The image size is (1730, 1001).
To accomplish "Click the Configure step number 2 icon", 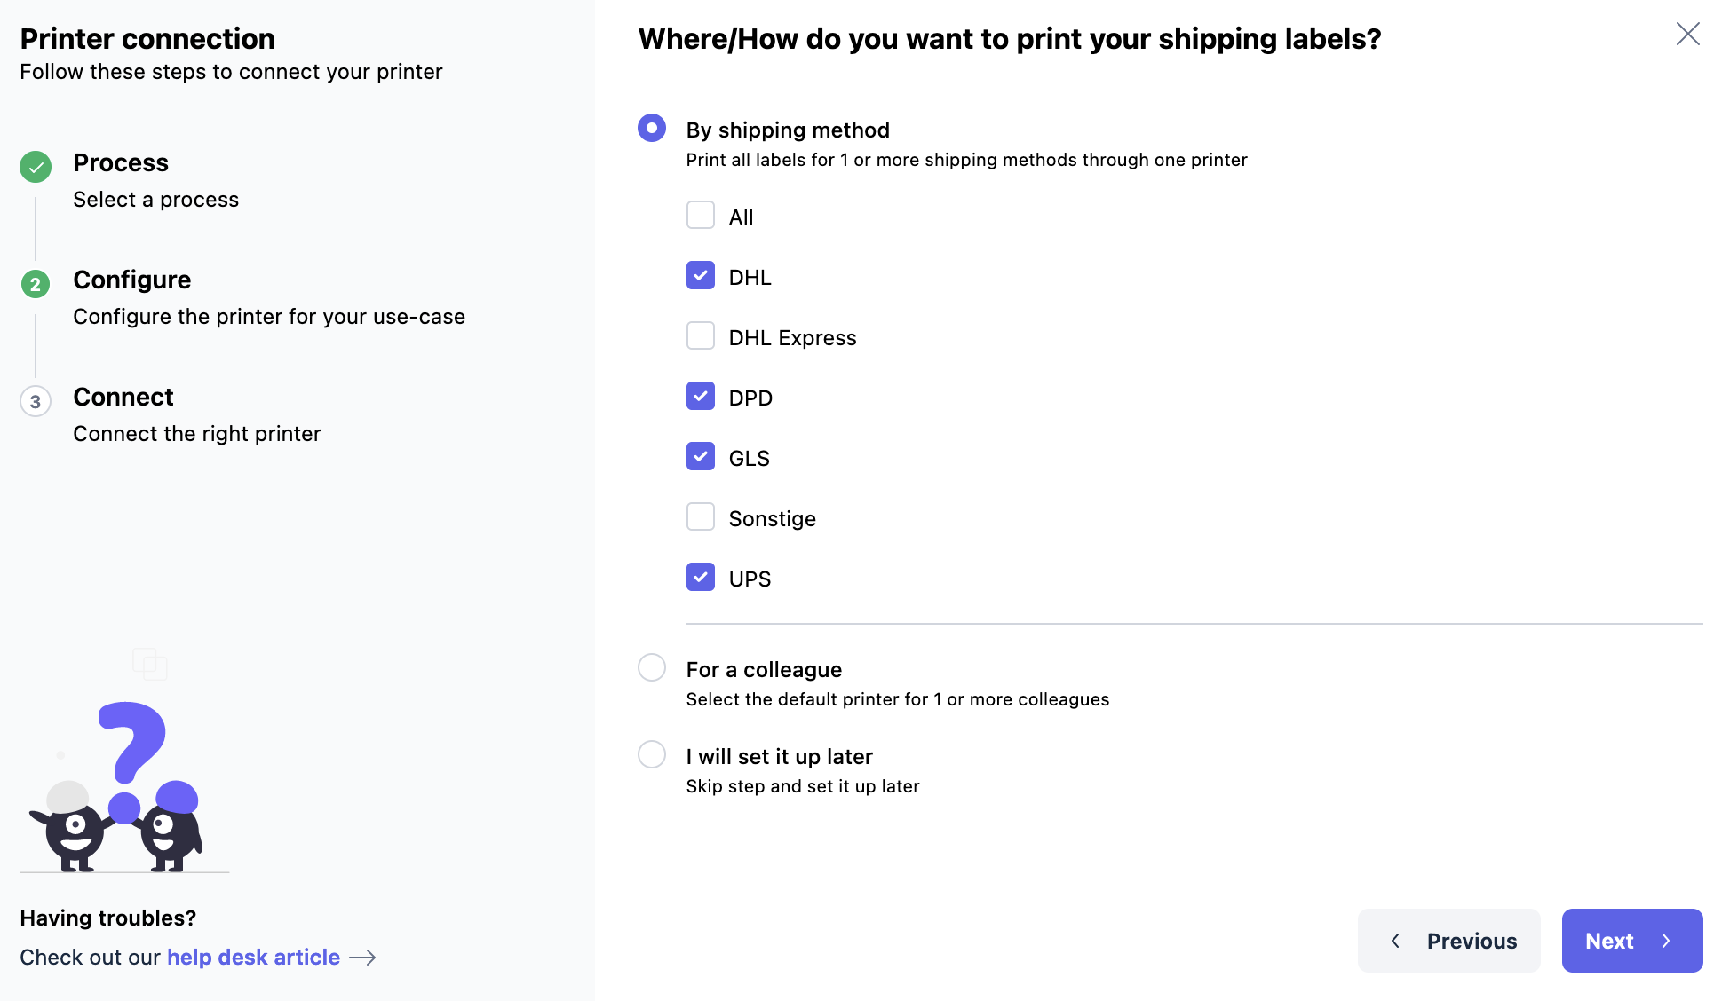I will (36, 284).
